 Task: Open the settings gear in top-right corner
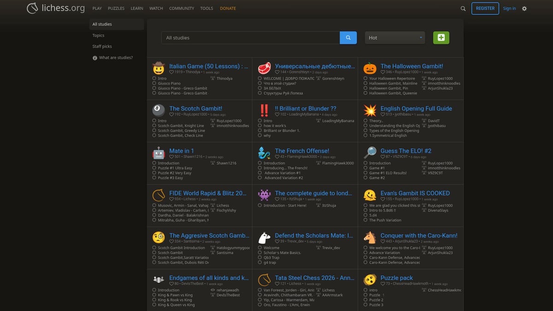524,8
